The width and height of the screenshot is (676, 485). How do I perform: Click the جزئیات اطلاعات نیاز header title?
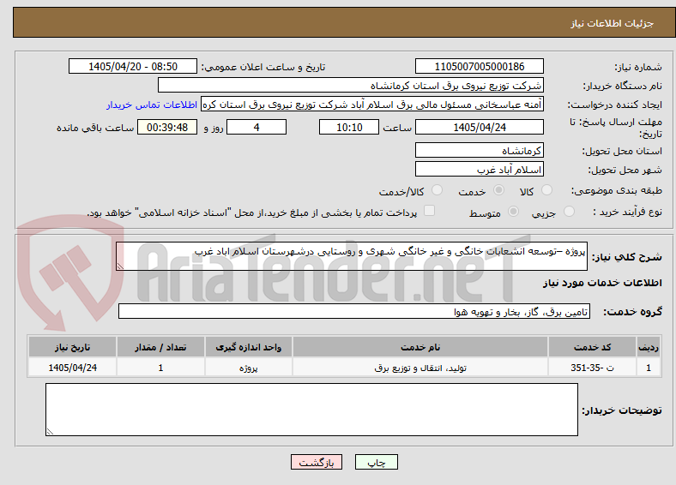pos(613,23)
